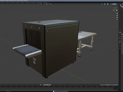Jump to the previous keyframe
The width and height of the screenshot is (123, 92).
45,85
